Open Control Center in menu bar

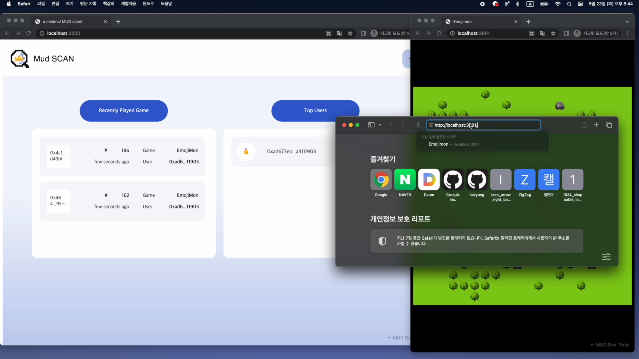(x=580, y=4)
